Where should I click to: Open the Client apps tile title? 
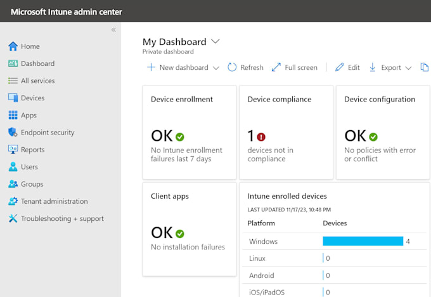[x=170, y=196]
